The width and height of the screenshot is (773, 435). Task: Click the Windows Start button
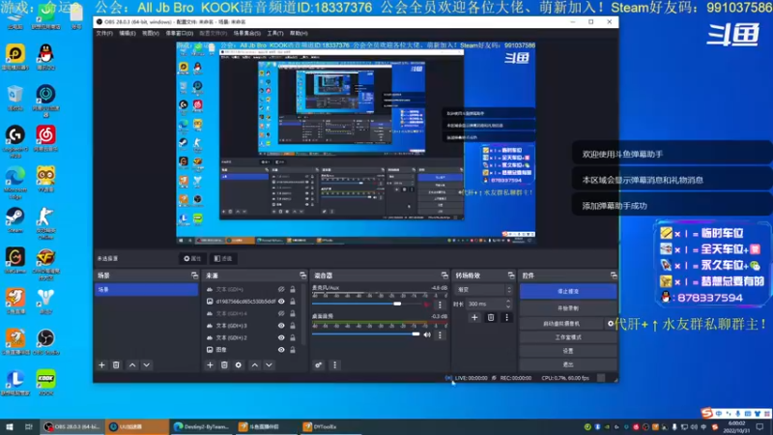pos(9,426)
